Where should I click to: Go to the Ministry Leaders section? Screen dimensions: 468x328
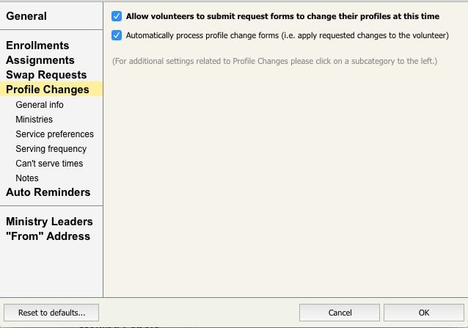pos(49,222)
